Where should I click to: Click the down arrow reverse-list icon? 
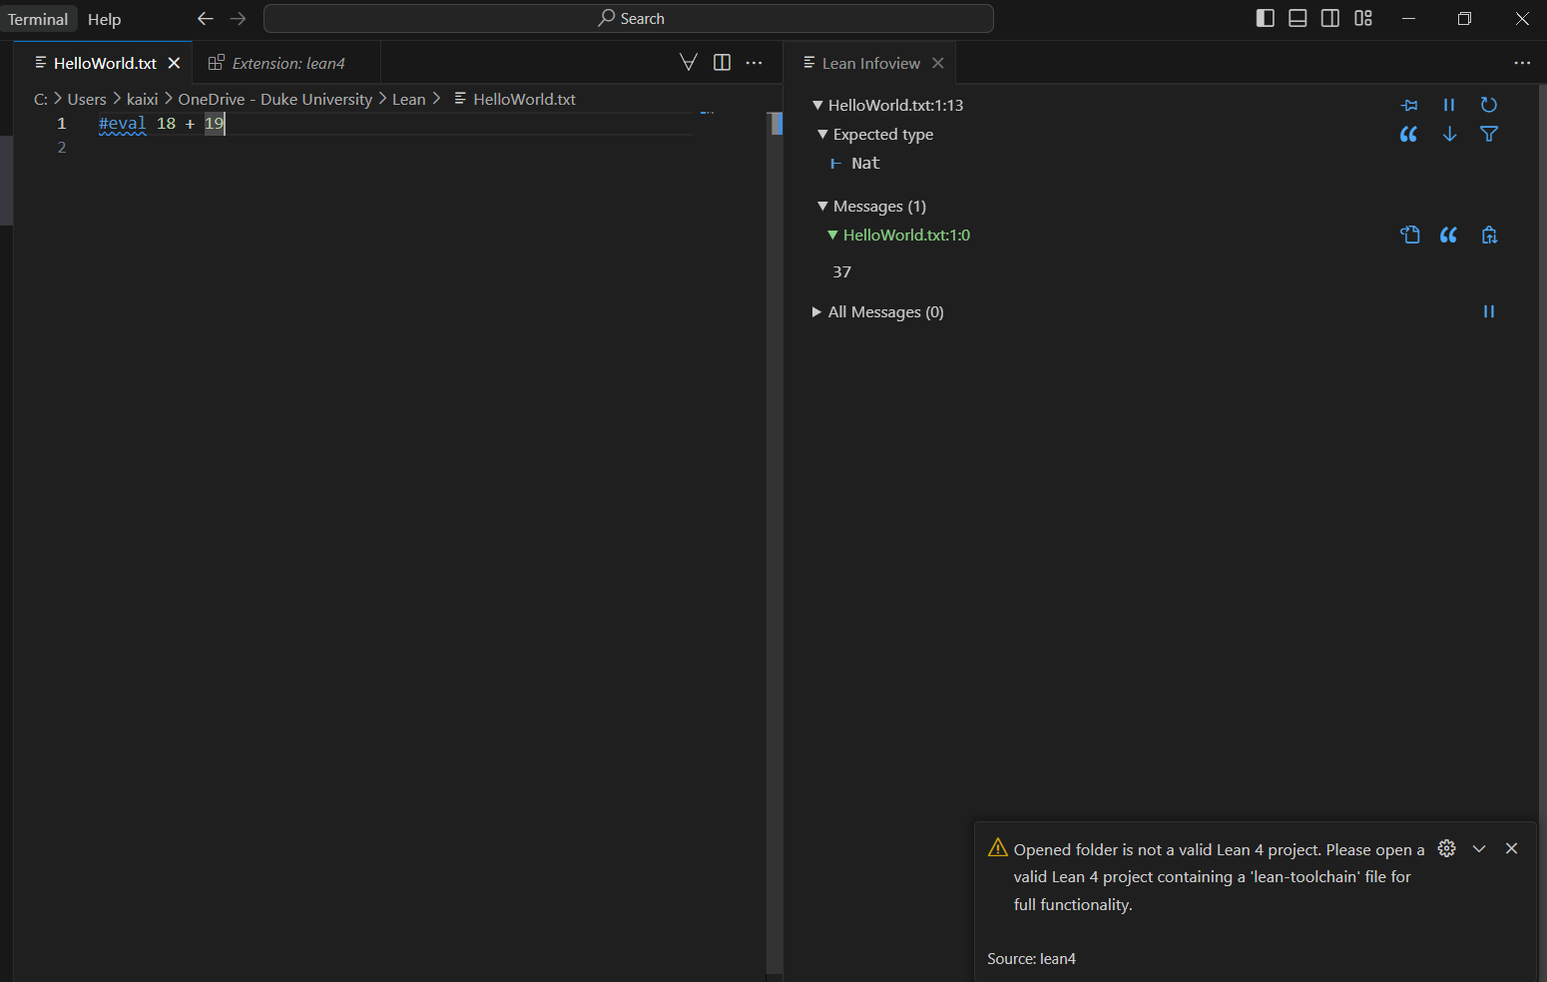1449,134
